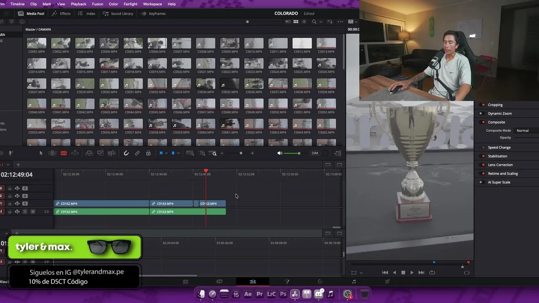
Task: Toggle AI Super Scale enable dot
Action: pyautogui.click(x=481, y=182)
